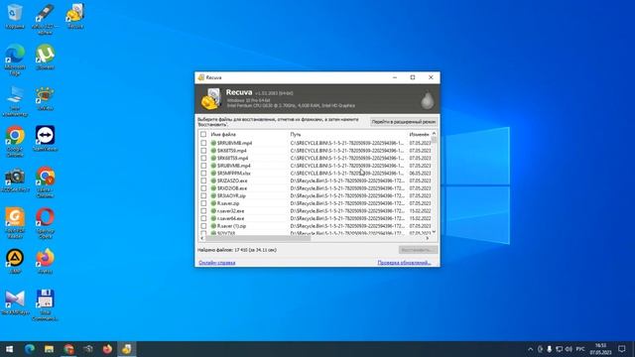Check the box for r.saver64.exe
The width and height of the screenshot is (635, 357).
click(x=203, y=218)
